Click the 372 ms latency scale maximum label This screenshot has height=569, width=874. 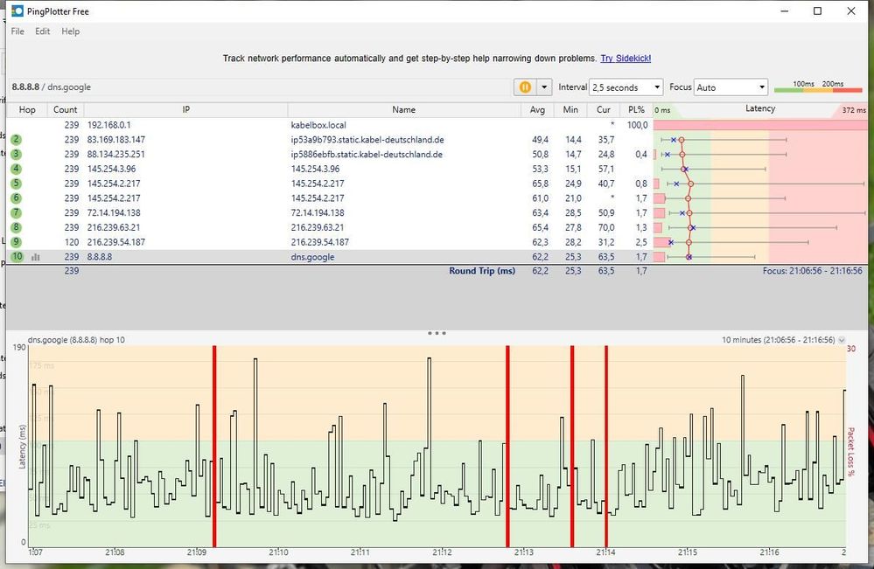pyautogui.click(x=853, y=110)
